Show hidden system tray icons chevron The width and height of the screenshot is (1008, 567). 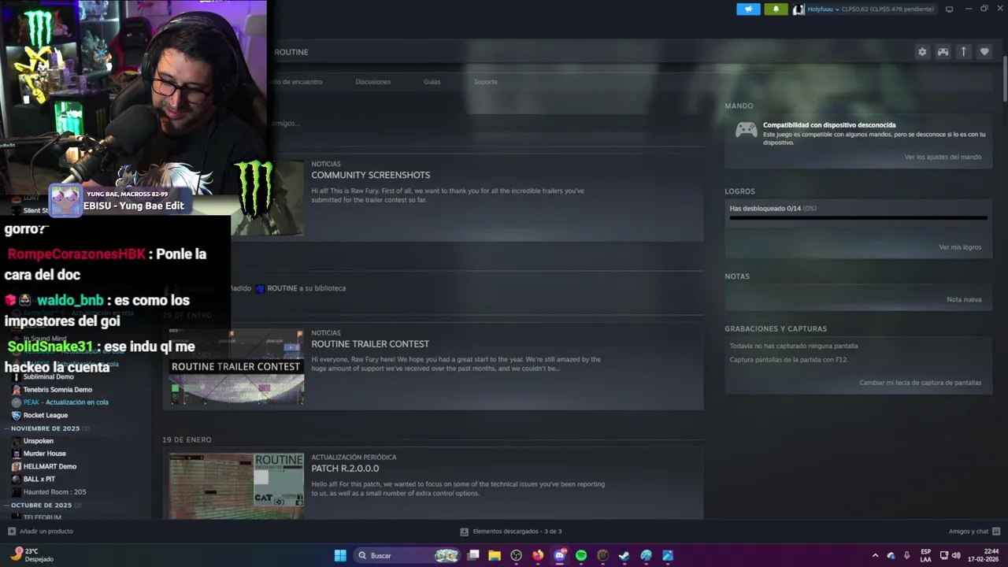click(875, 556)
